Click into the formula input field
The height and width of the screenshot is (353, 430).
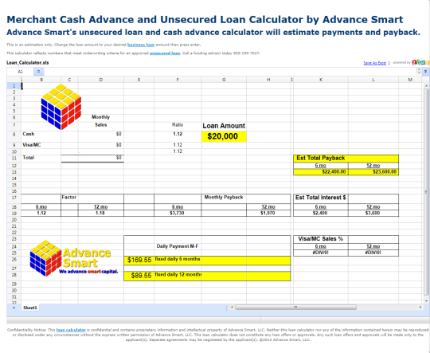[x=230, y=72]
